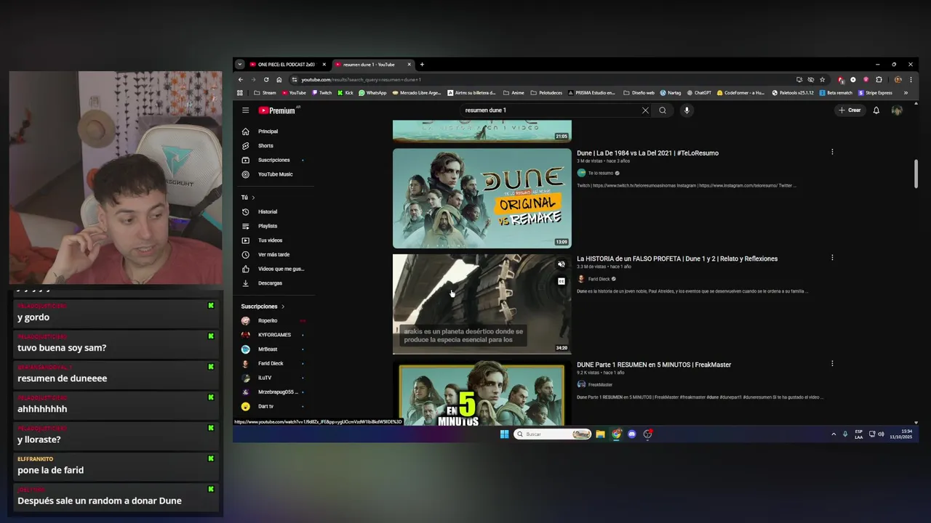The width and height of the screenshot is (931, 523).
Task: Open the Stream bookmarks folder
Action: tap(265, 93)
